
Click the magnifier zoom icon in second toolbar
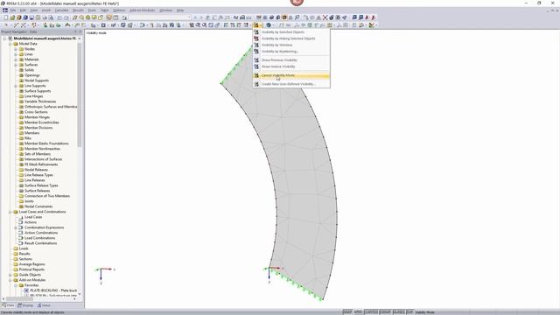198,25
